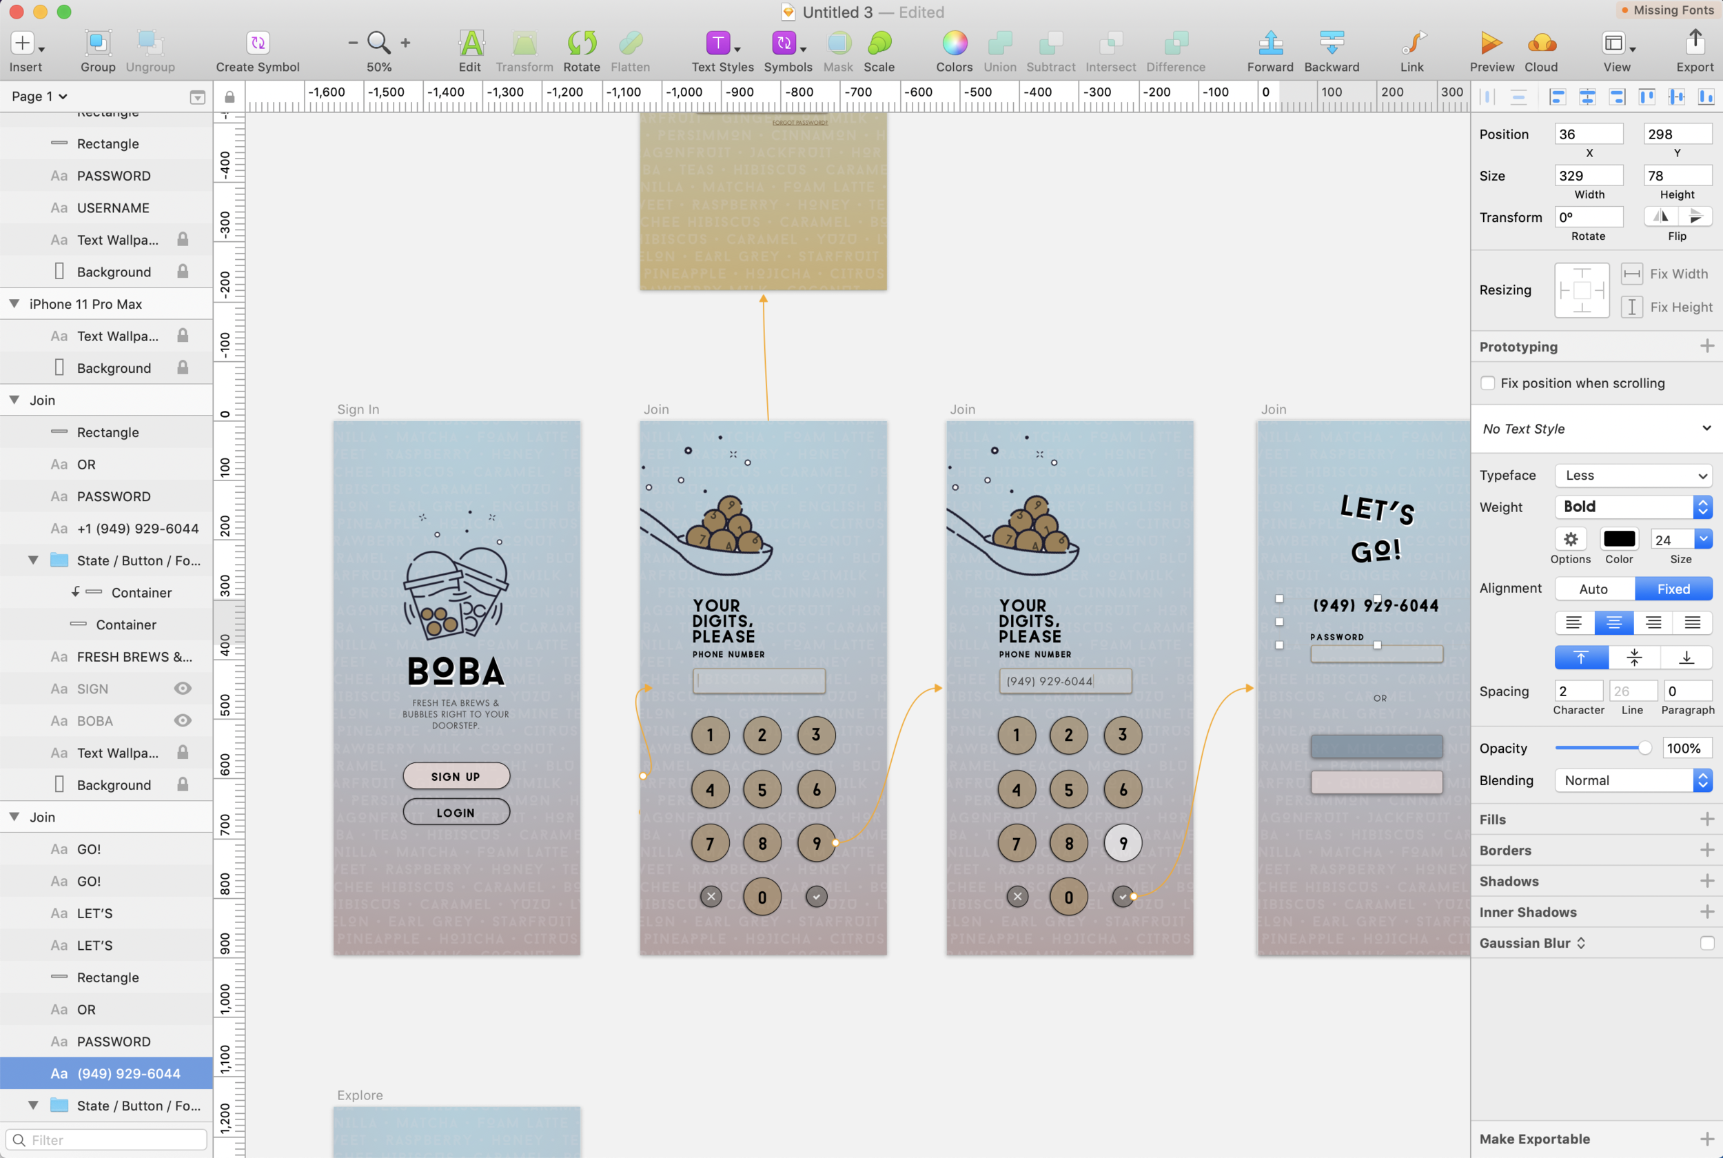Zoom in with the plus button
The width and height of the screenshot is (1723, 1158).
click(x=405, y=43)
